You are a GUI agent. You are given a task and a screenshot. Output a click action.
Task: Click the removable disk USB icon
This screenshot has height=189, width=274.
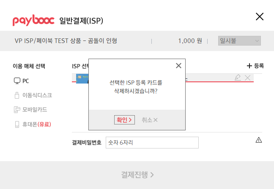[x=17, y=95]
